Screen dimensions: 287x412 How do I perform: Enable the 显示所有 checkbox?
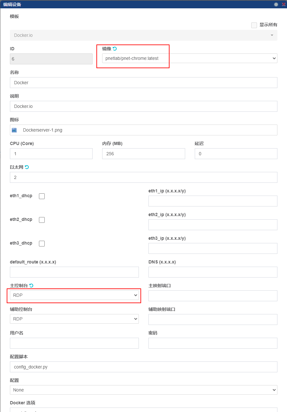click(x=254, y=25)
